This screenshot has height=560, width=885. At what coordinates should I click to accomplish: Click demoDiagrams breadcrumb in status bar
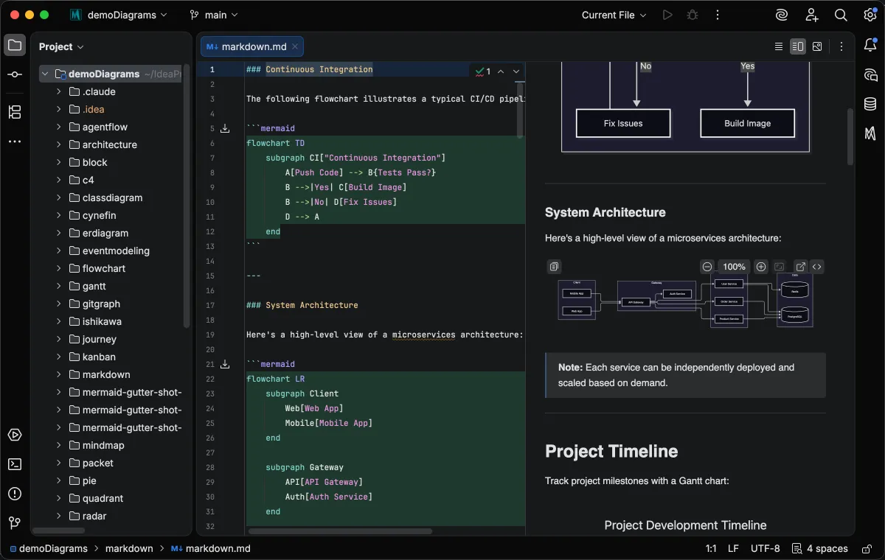click(48, 548)
